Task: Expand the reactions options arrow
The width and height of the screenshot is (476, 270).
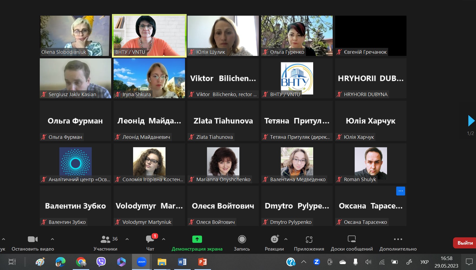Action: click(x=286, y=239)
